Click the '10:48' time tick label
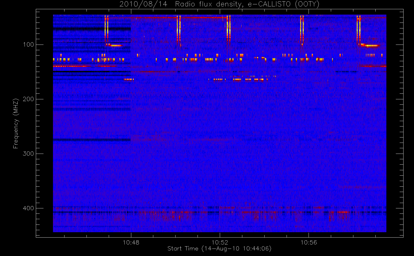This screenshot has height=256, width=414. point(131,242)
